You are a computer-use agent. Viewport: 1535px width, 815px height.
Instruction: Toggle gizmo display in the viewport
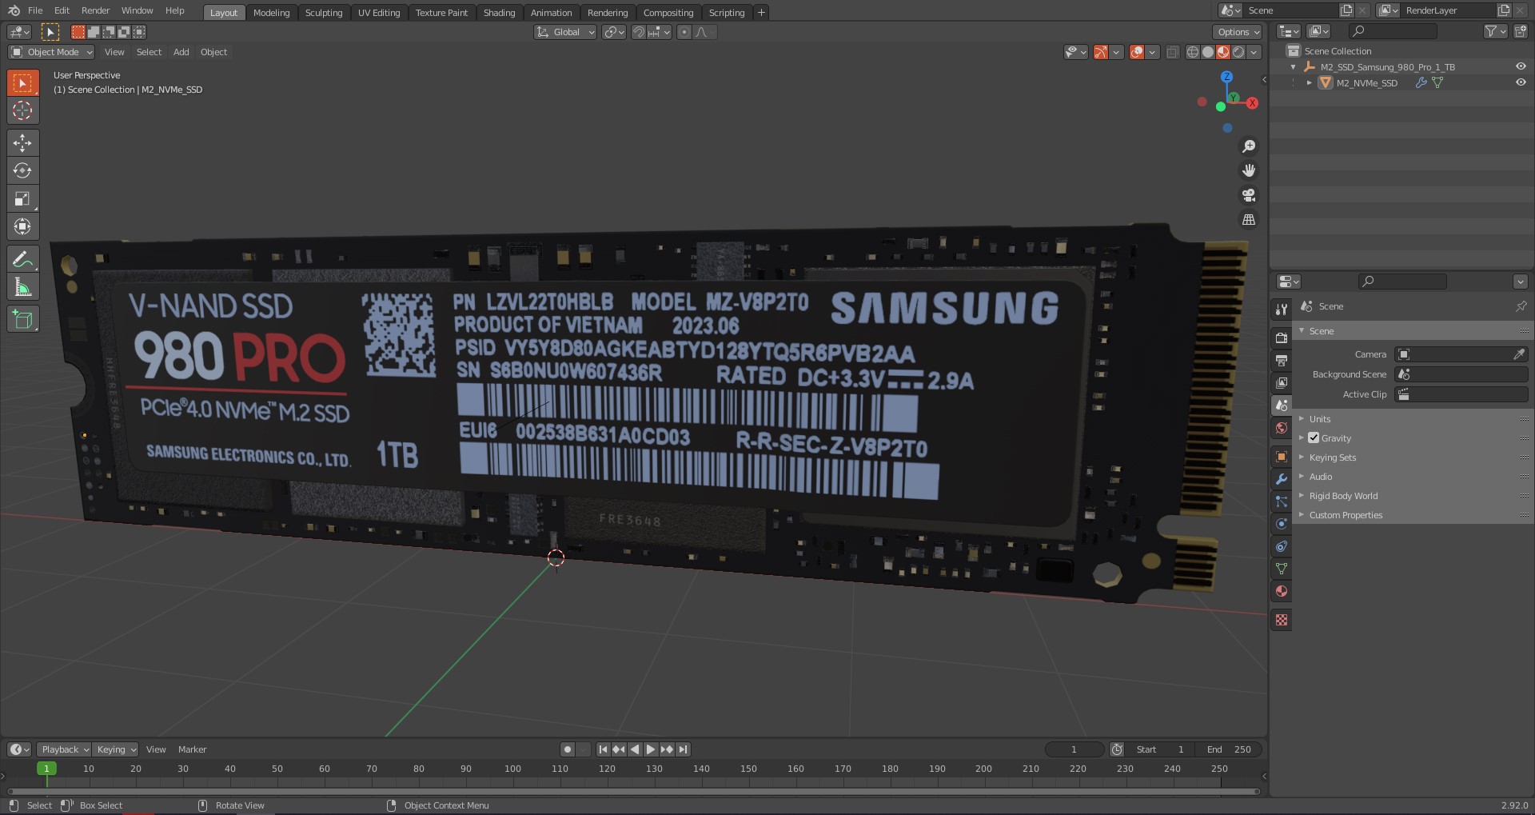click(1101, 52)
